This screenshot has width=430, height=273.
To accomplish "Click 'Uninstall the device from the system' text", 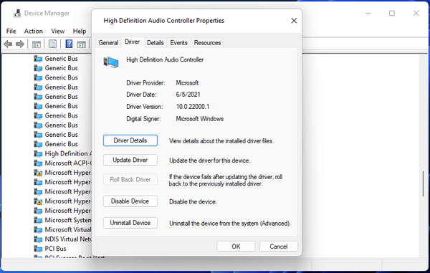I will (230, 224).
